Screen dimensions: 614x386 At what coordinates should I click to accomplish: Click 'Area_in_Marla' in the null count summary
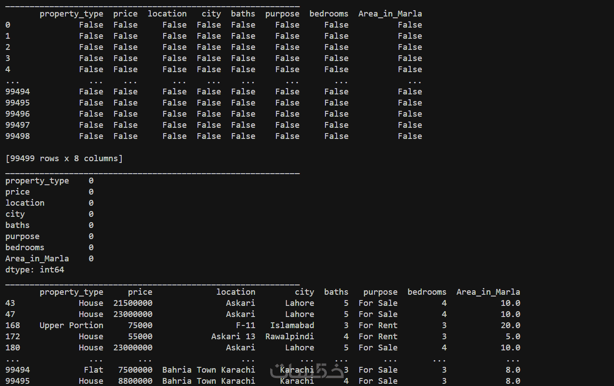tap(37, 259)
